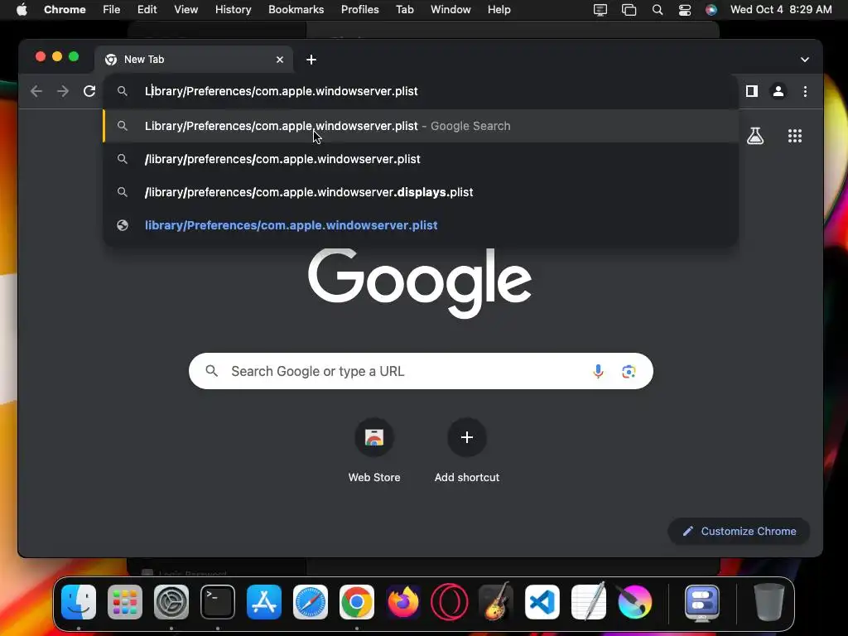Open the colorful paintbrush app in the Dock

635,602
